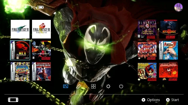Open the user profile avatar icon
Screen dimensions: 188x105
(178, 7)
